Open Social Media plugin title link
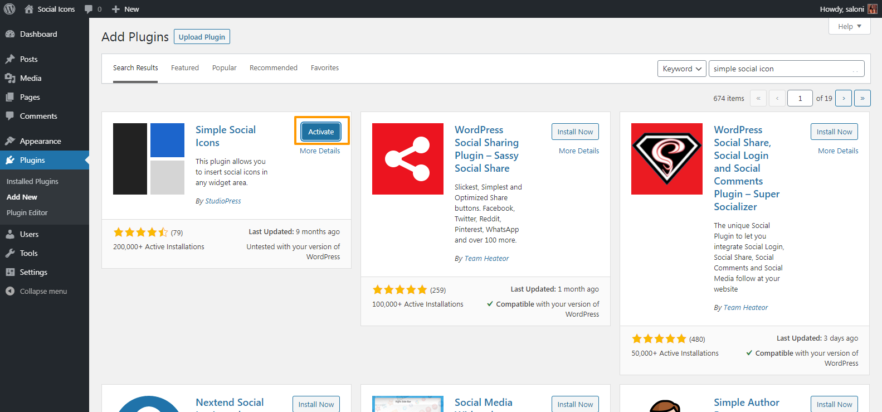The width and height of the screenshot is (882, 412). 484,403
